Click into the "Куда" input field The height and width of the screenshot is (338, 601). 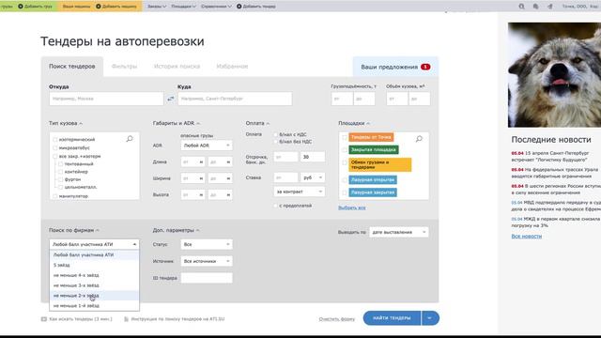pyautogui.click(x=235, y=99)
